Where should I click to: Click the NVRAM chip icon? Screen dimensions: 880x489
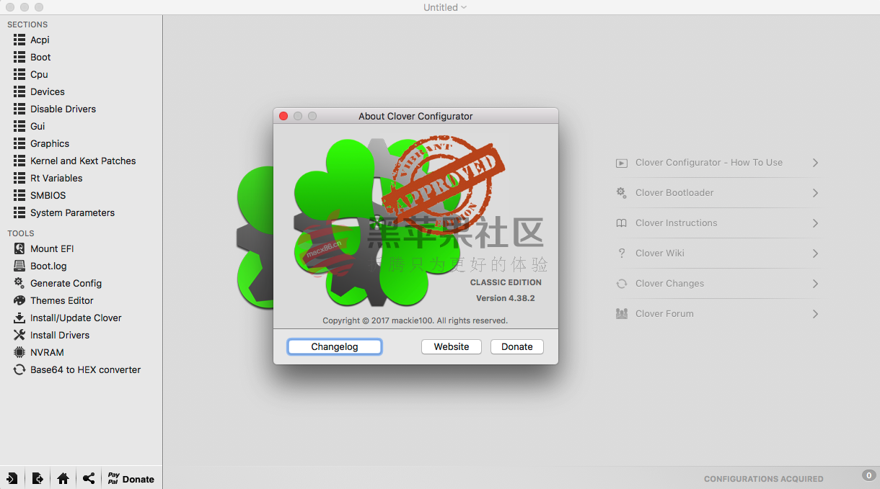(19, 352)
